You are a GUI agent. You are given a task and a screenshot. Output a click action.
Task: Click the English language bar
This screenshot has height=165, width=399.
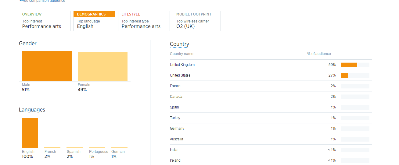(x=30, y=133)
